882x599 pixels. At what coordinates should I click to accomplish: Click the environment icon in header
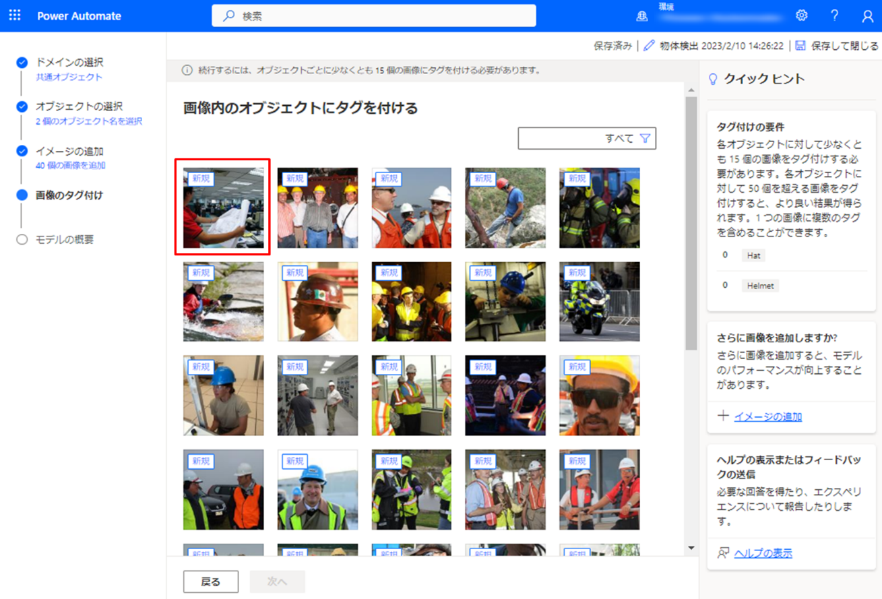click(641, 15)
